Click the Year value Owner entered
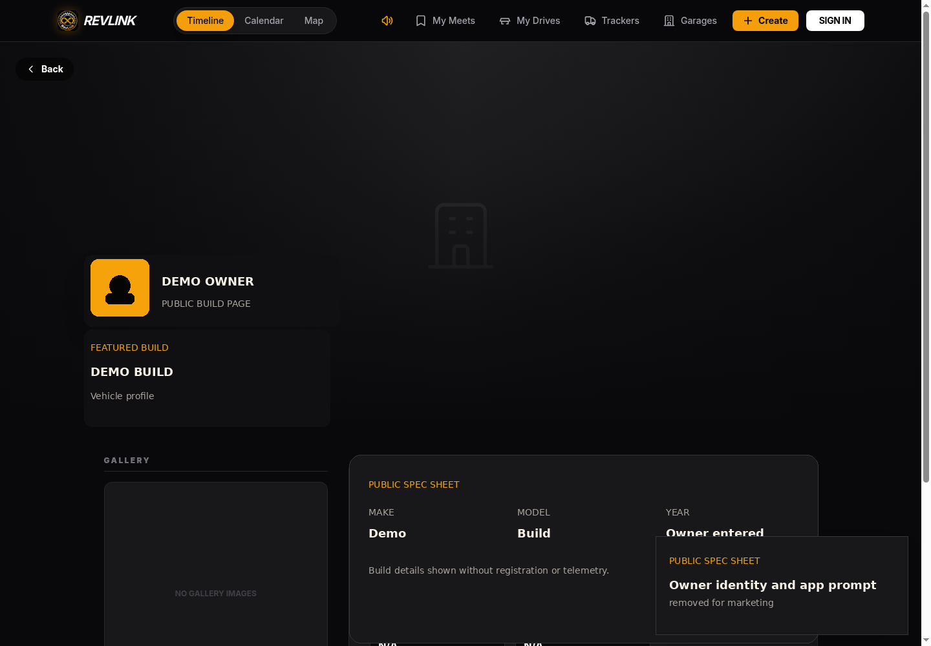Image resolution: width=931 pixels, height=646 pixels. coord(715,532)
